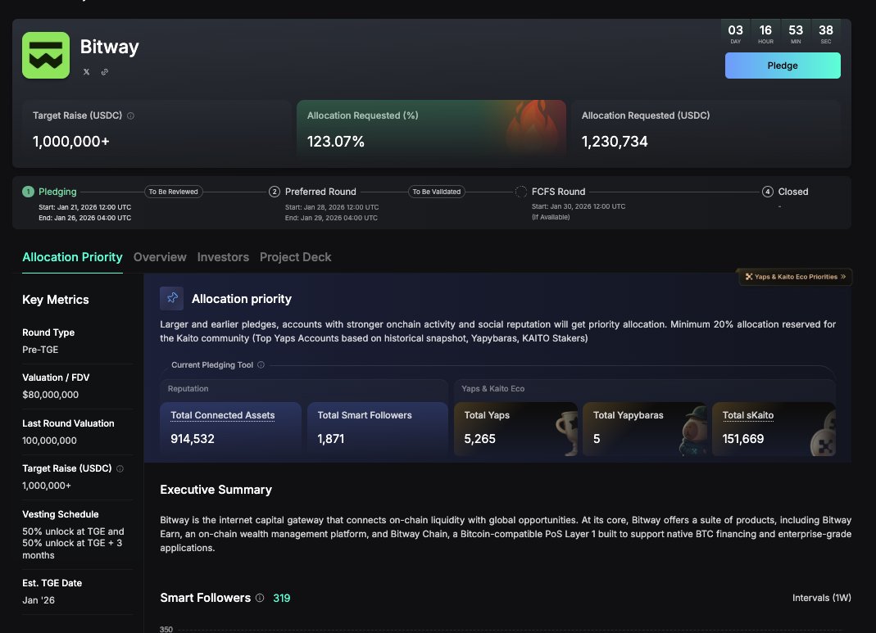Open Bitway's website link icon
This screenshot has height=633, width=876.
coord(104,72)
